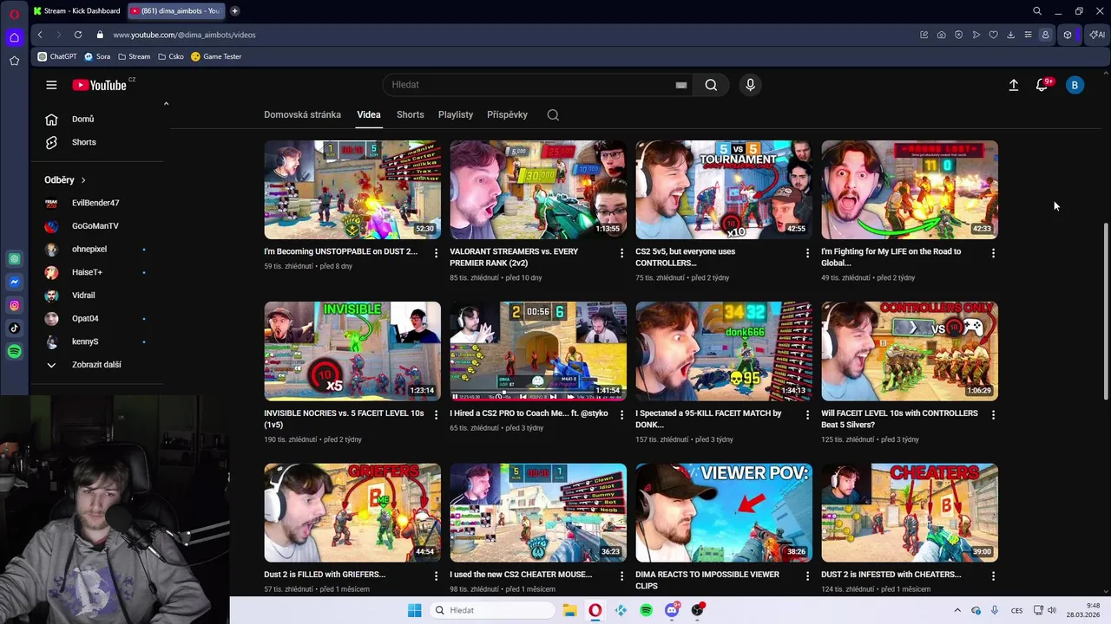Open a new browser tab

pos(234,11)
